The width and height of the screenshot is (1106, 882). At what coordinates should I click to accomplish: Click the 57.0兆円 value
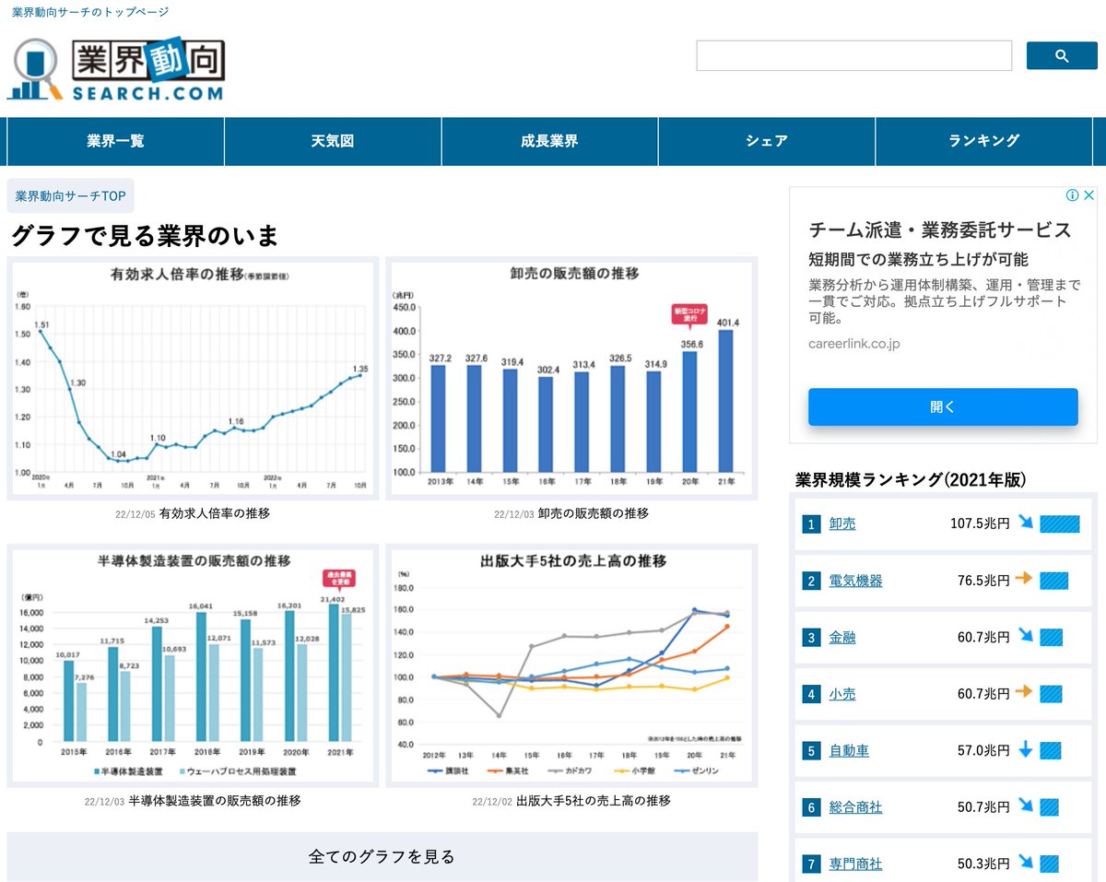point(983,751)
